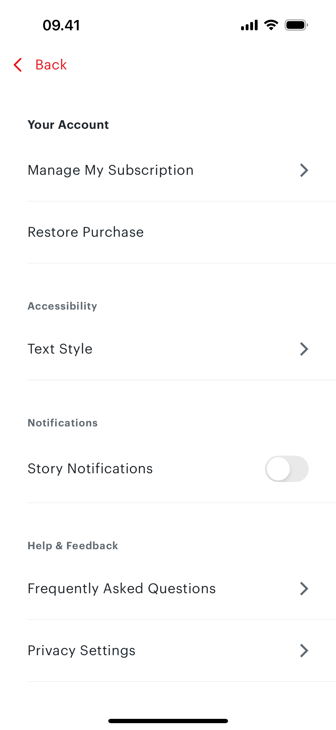Expand Manage My Subscription chevron

(304, 170)
